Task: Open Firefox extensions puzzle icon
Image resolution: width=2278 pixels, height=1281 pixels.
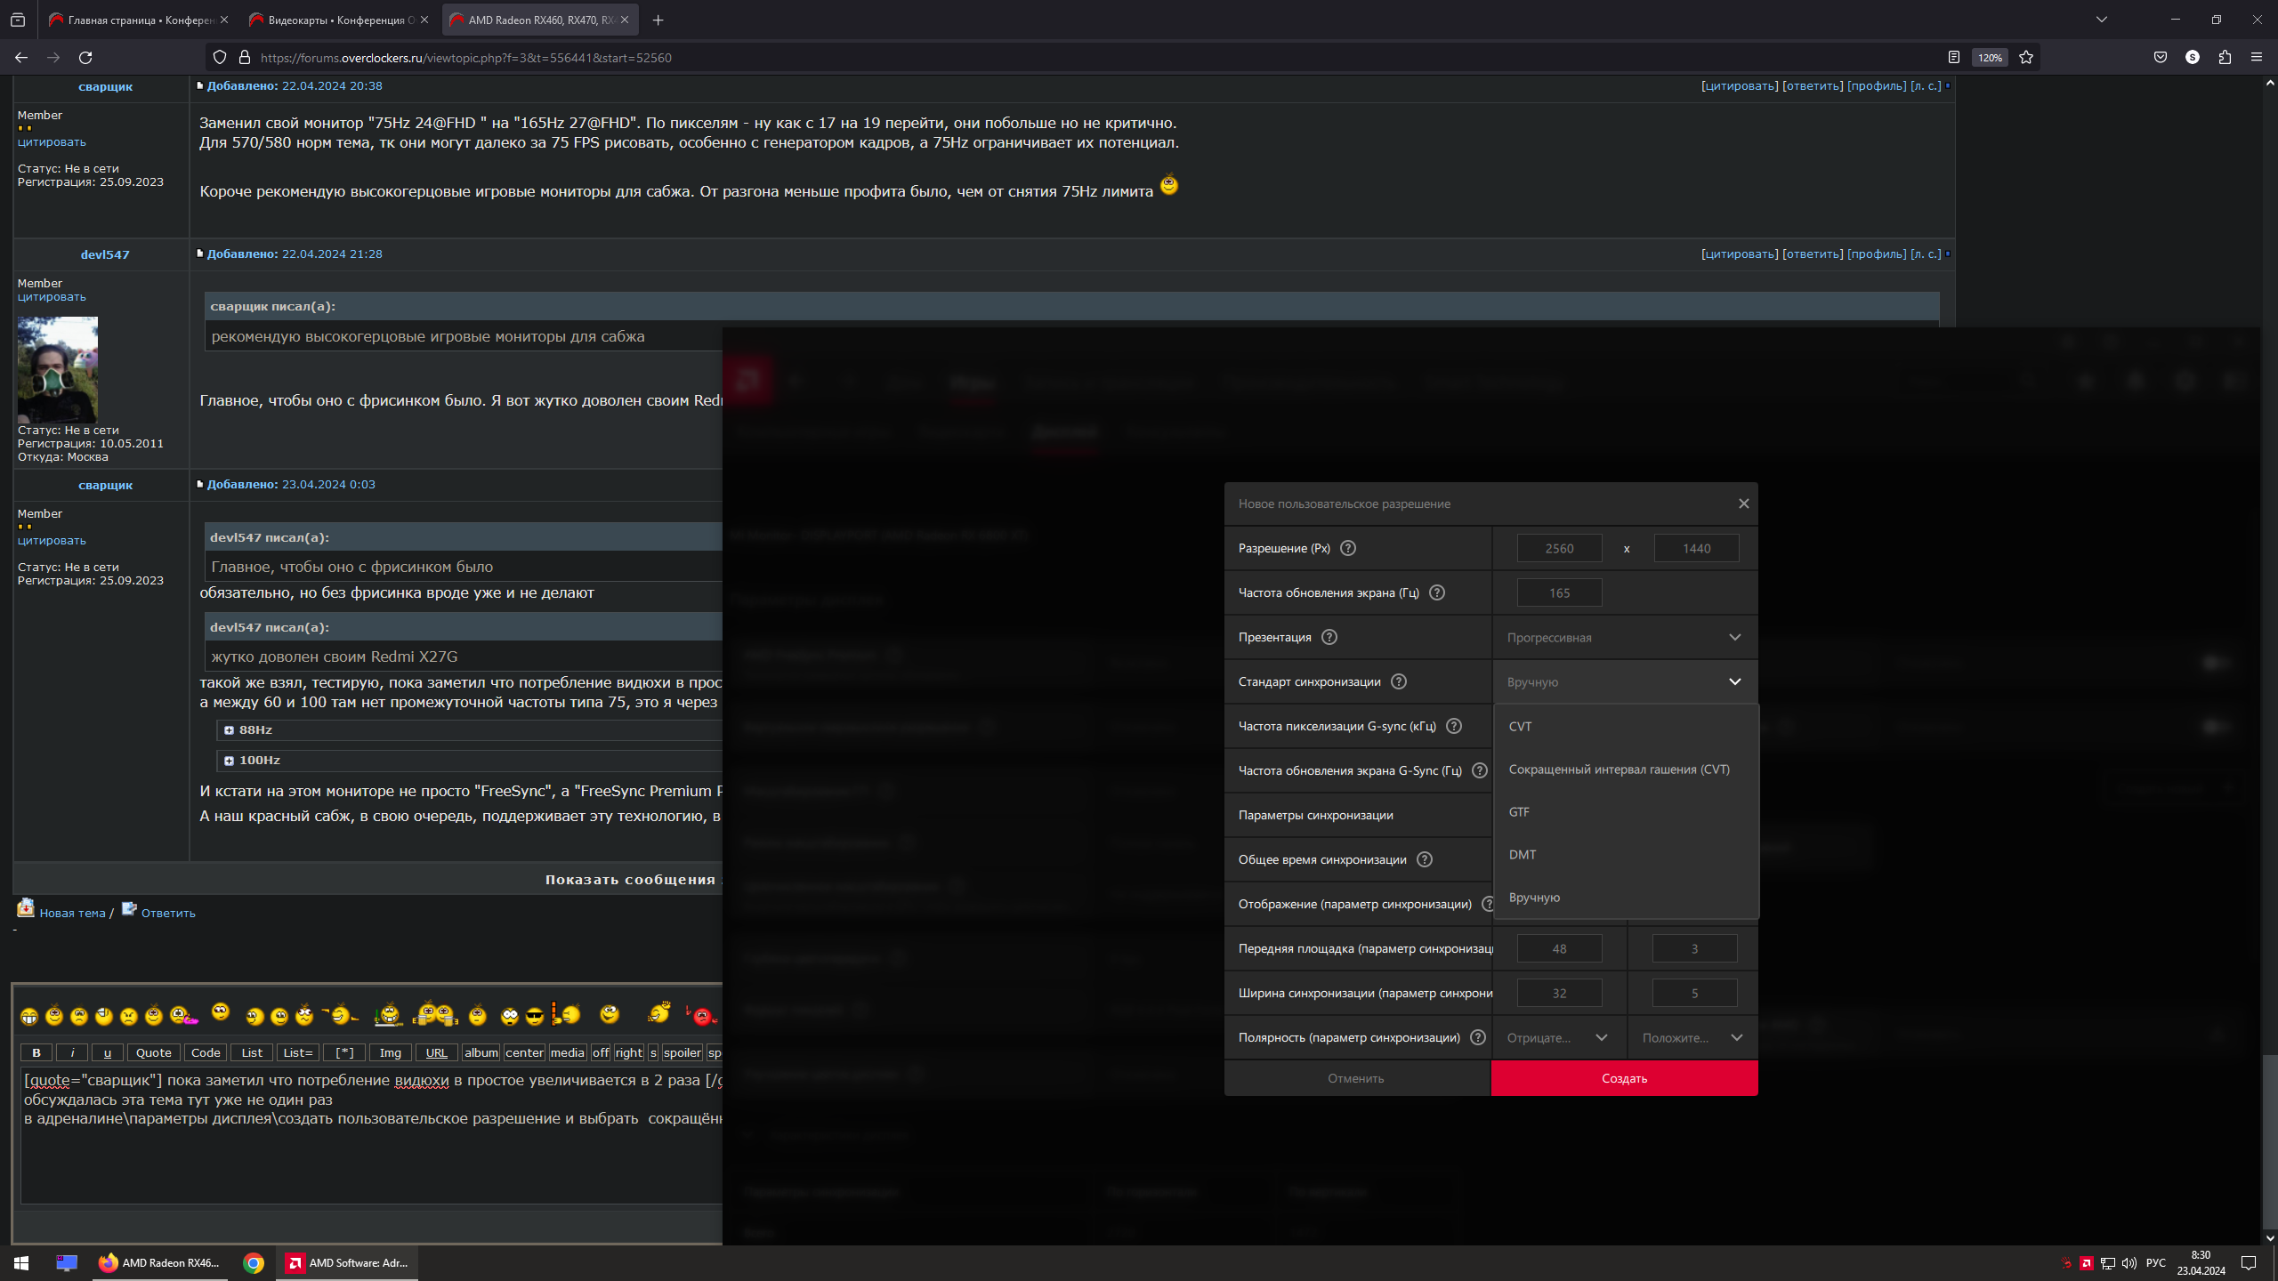Action: pyautogui.click(x=2225, y=58)
